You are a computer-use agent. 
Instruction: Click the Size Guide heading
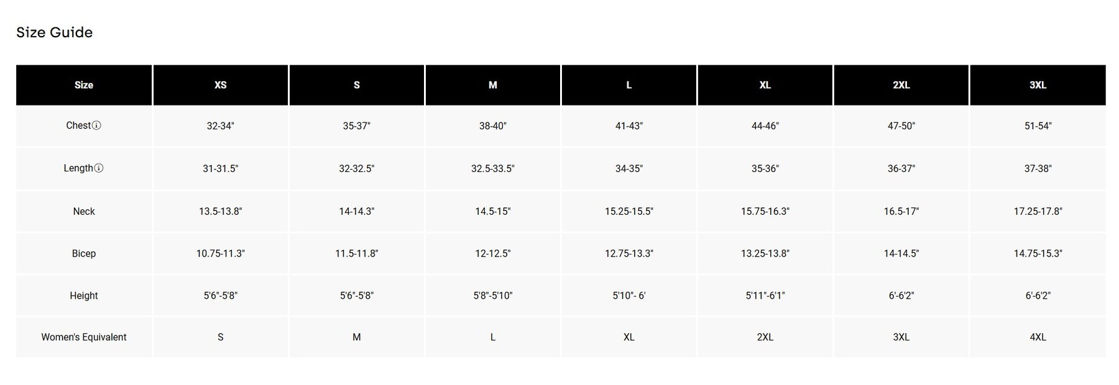click(55, 32)
